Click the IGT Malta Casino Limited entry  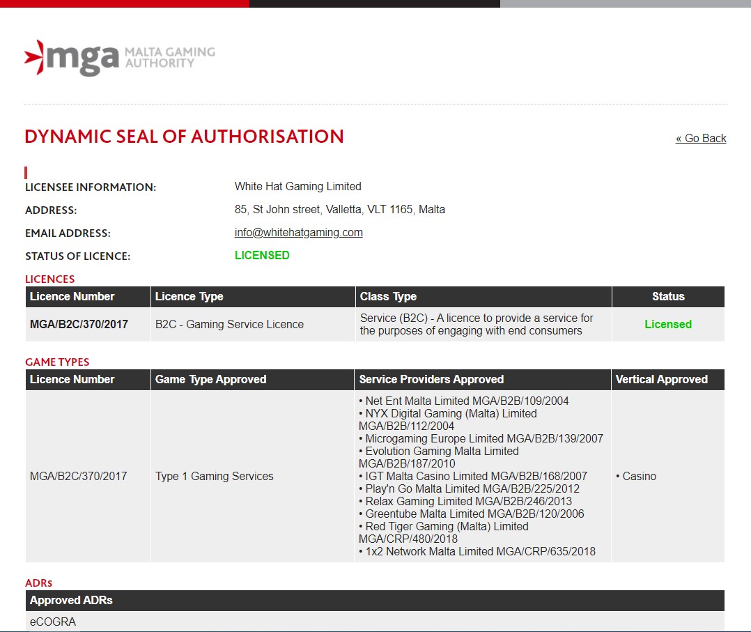point(473,477)
